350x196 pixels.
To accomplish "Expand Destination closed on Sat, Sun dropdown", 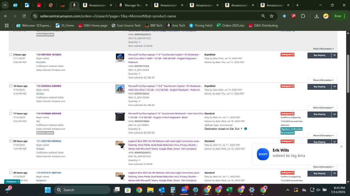I will coord(223,129).
